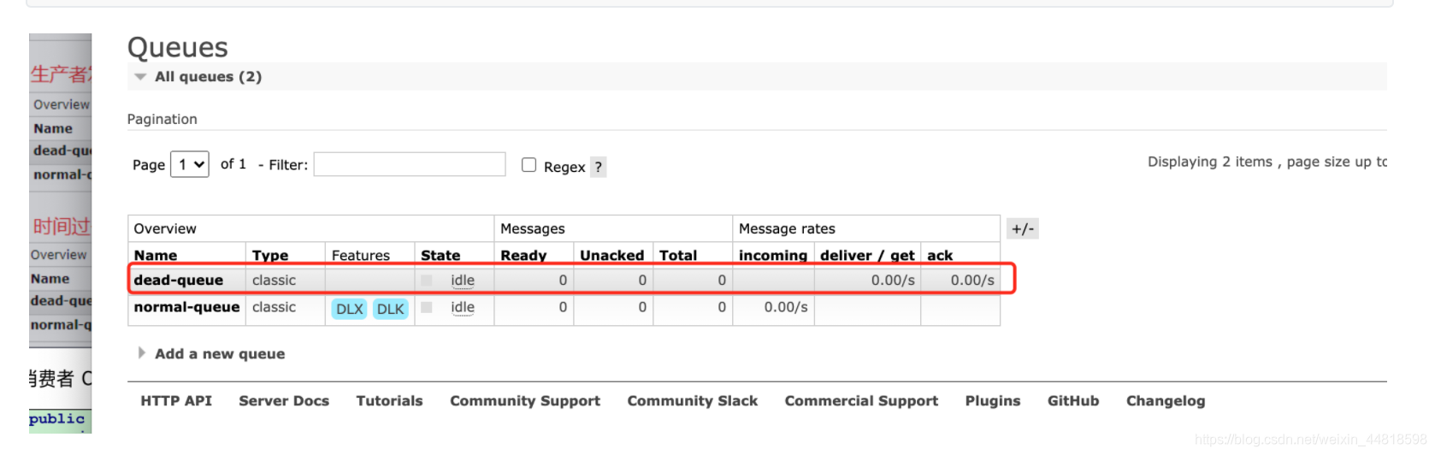Click normal-queue classic type cell
The height and width of the screenshot is (455, 1435).
coord(274,307)
